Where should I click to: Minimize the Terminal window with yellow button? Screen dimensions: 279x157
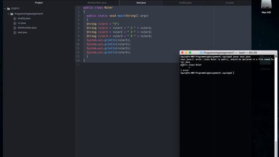[186, 52]
